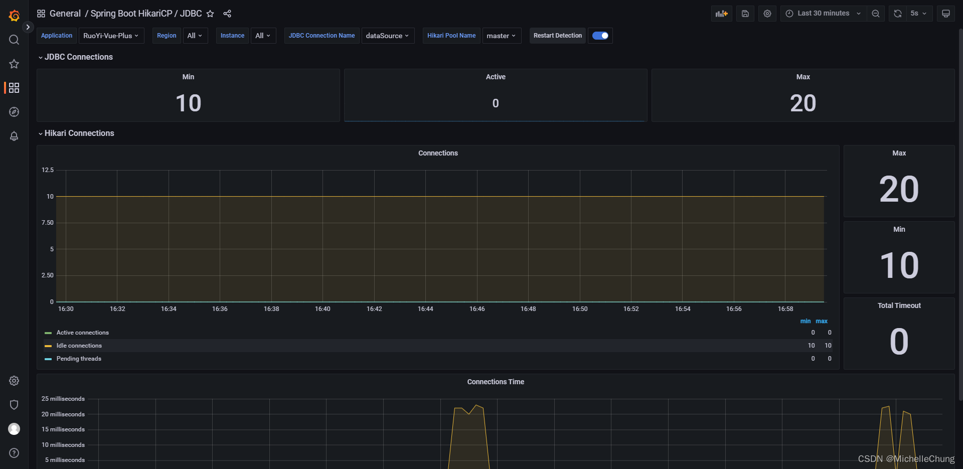Open the Dashboards icon in the sidebar
Viewport: 963px width, 469px height.
(14, 88)
